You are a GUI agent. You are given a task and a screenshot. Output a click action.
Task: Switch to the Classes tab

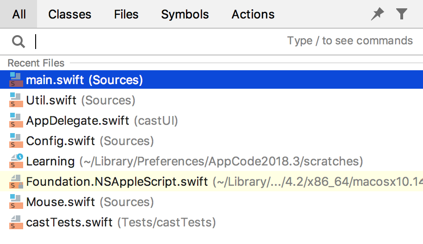(x=69, y=14)
